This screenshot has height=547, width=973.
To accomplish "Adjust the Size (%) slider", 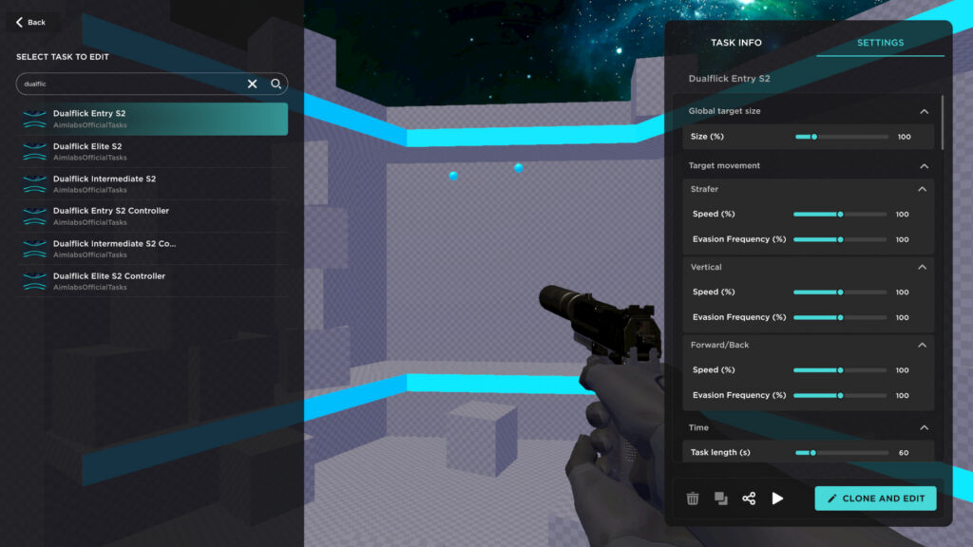I will (841, 137).
